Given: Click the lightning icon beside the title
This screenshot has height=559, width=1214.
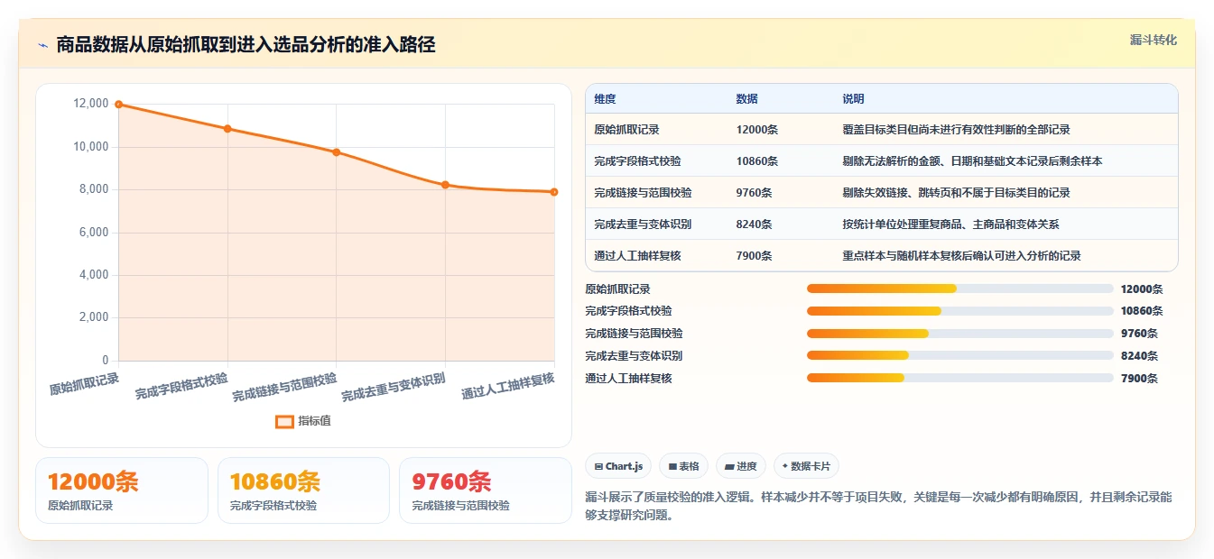Looking at the screenshot, I should coord(43,45).
